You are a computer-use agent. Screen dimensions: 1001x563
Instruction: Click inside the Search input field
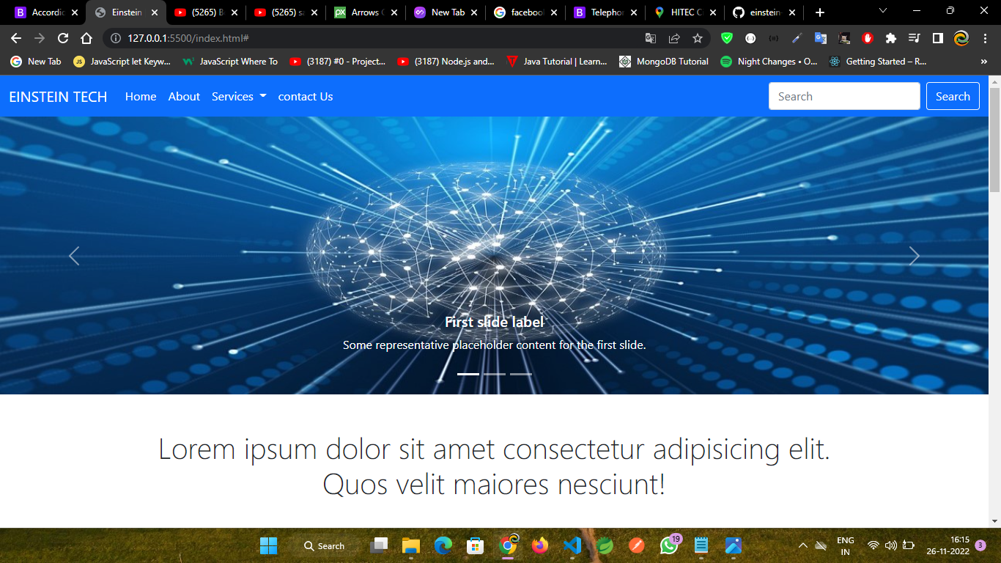[843, 96]
